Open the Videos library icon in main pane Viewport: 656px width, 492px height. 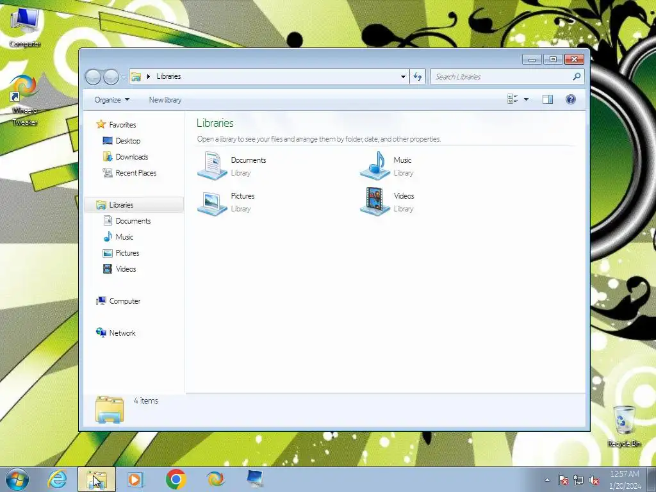(375, 202)
